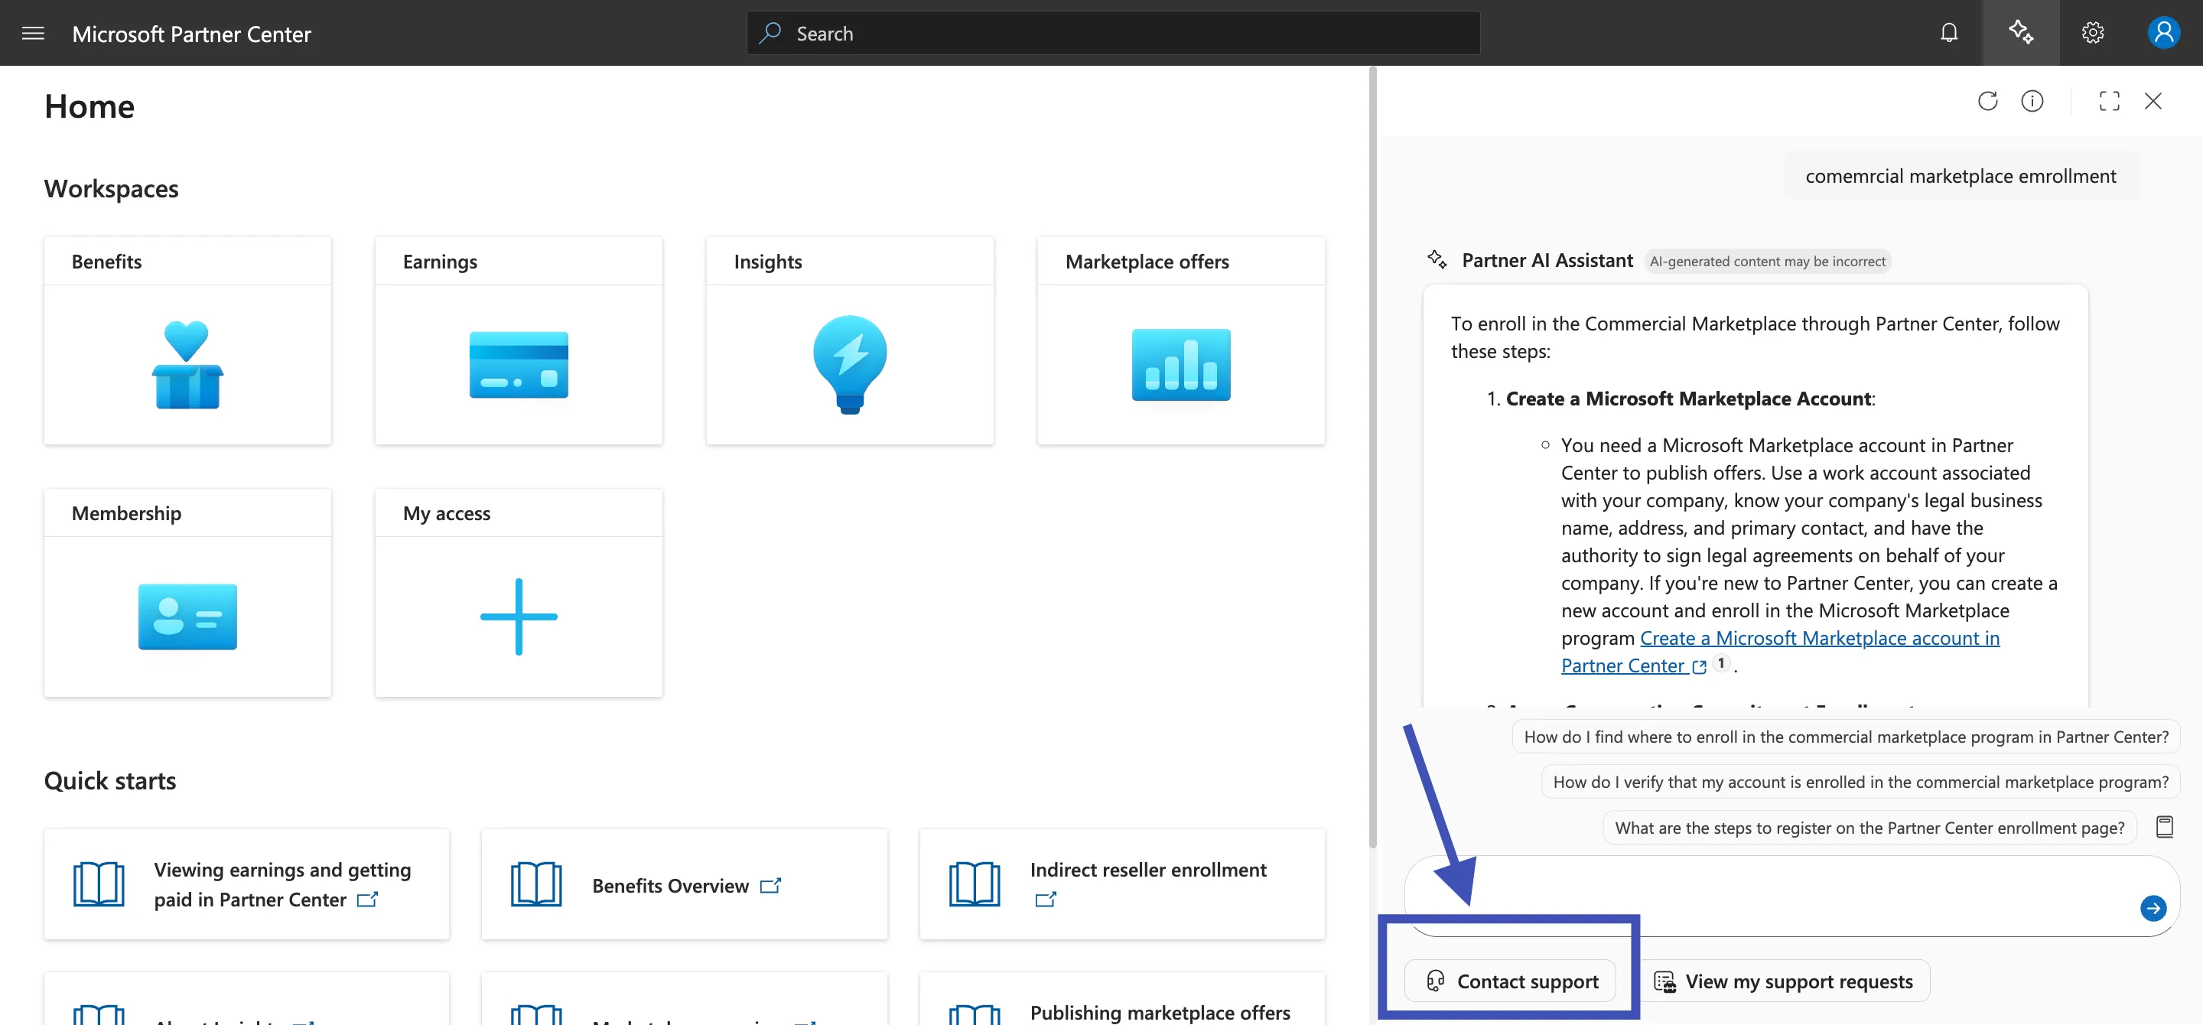Click 'AI-generated content may be incorrect' label
This screenshot has height=1025, width=2203.
(1767, 262)
